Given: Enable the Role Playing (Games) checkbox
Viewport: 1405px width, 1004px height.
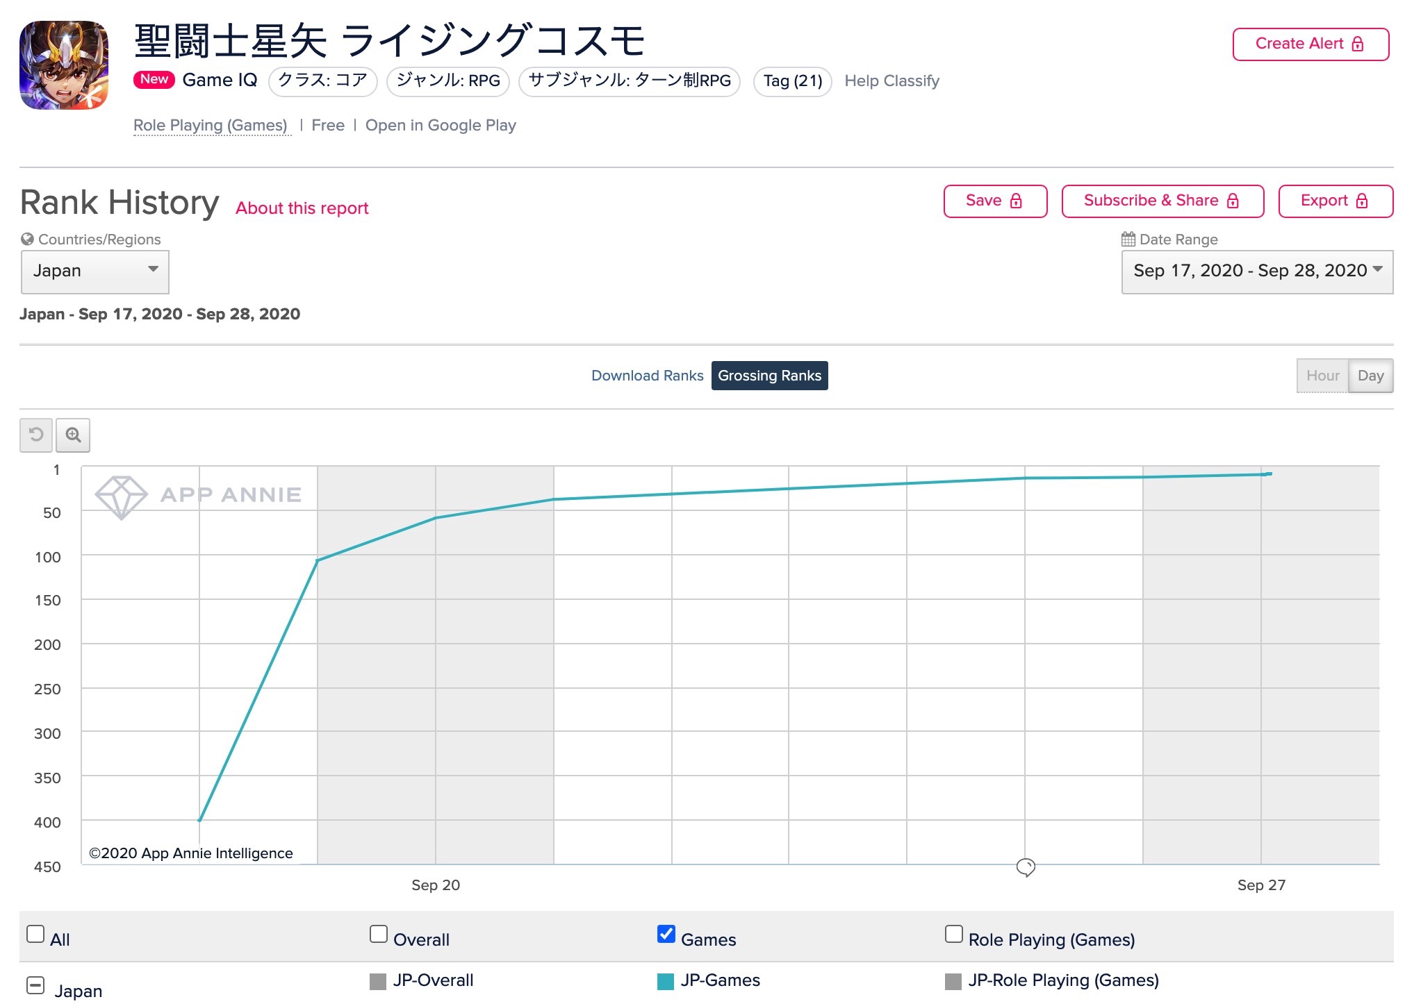Looking at the screenshot, I should click(954, 934).
